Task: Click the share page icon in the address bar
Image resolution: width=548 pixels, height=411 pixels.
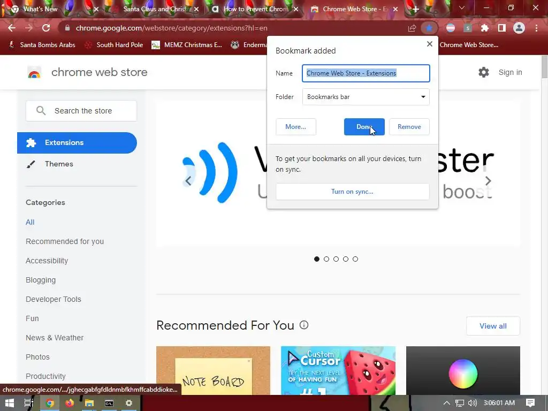Action: pos(412,28)
